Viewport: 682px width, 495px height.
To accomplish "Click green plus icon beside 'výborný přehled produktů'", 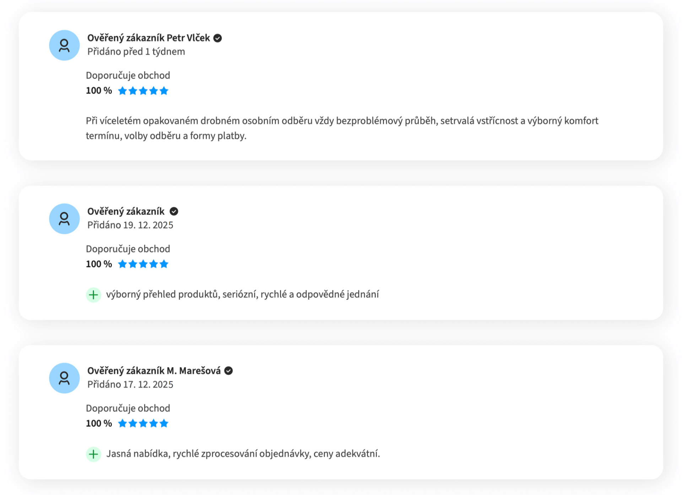I will click(93, 295).
